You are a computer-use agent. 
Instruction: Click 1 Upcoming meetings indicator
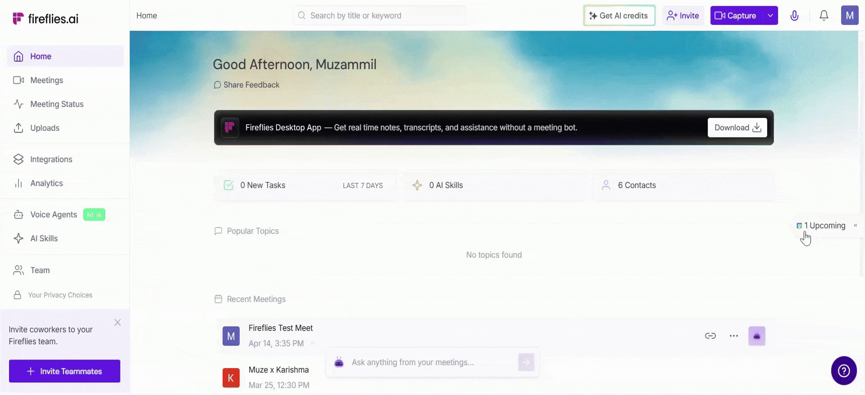pyautogui.click(x=821, y=226)
